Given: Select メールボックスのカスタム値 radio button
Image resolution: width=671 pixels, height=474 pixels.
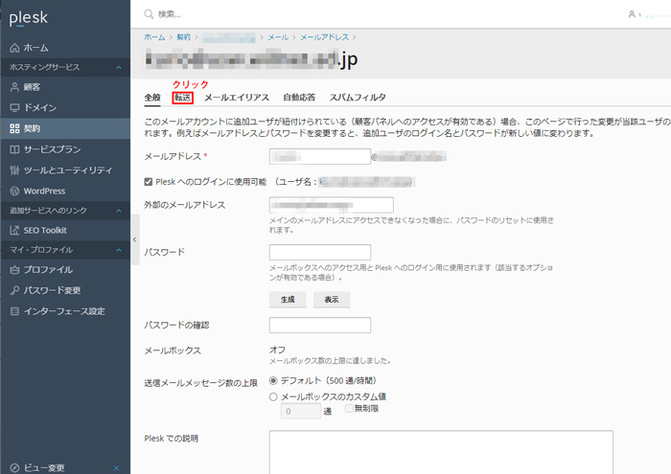Looking at the screenshot, I should 274,395.
